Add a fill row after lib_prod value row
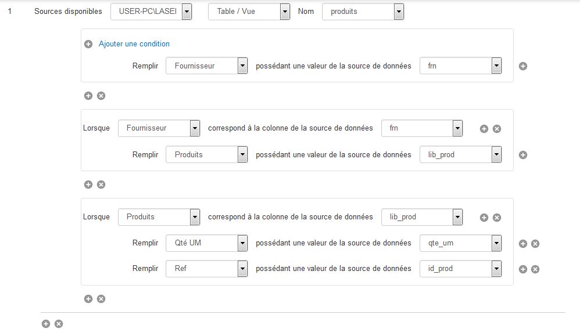Screen dimensions: 580x336 coord(523,155)
